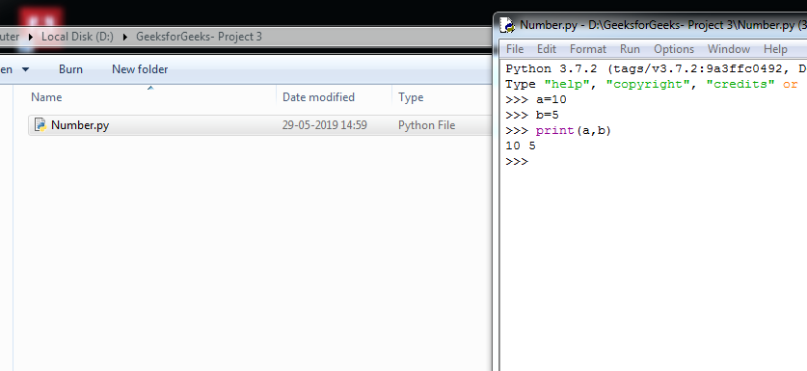This screenshot has width=807, height=371.
Task: Click the blurred red desktop icon at top
Action: tap(40, 23)
